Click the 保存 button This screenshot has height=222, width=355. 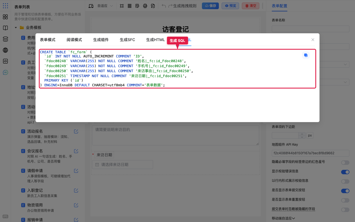210,6
